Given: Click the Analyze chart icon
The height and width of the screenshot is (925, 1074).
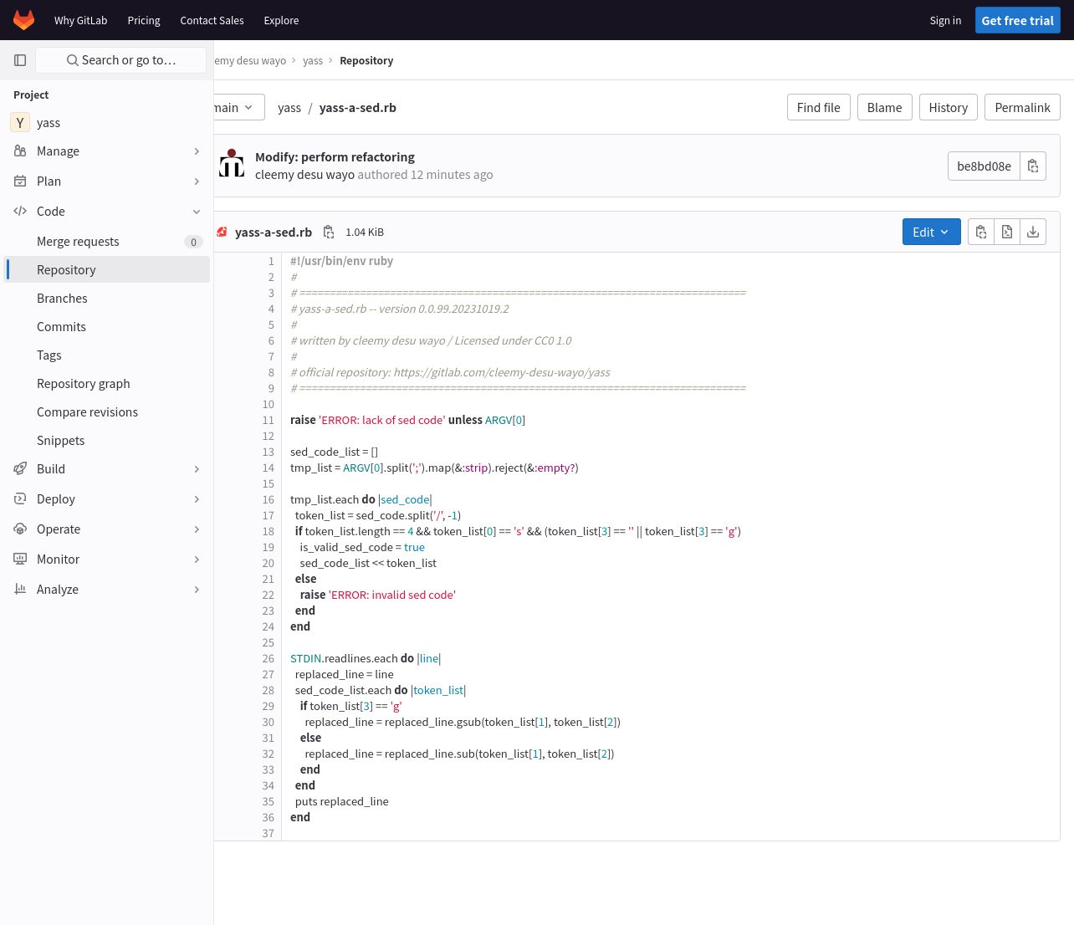Looking at the screenshot, I should click(20, 590).
